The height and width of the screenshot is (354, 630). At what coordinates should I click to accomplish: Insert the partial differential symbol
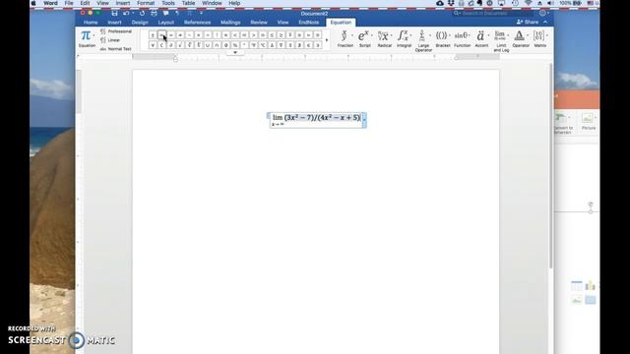(x=171, y=45)
